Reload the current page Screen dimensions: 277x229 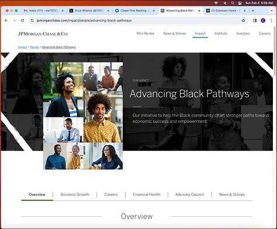22,20
